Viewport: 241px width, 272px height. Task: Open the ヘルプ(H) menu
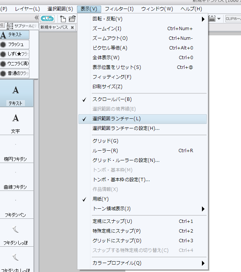click(x=191, y=9)
